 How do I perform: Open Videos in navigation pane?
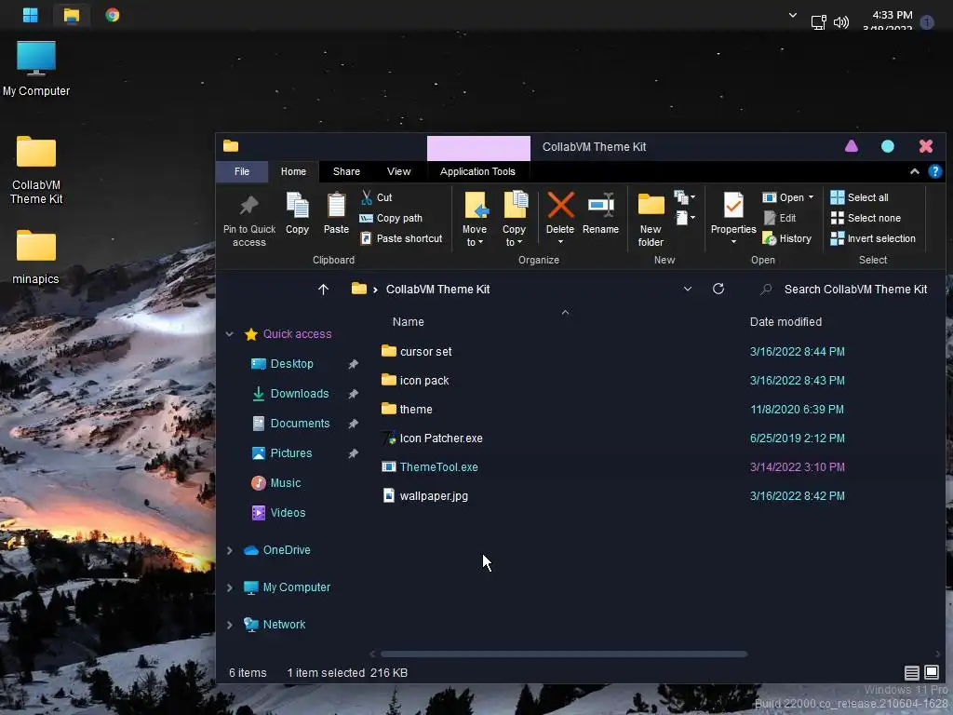point(288,513)
